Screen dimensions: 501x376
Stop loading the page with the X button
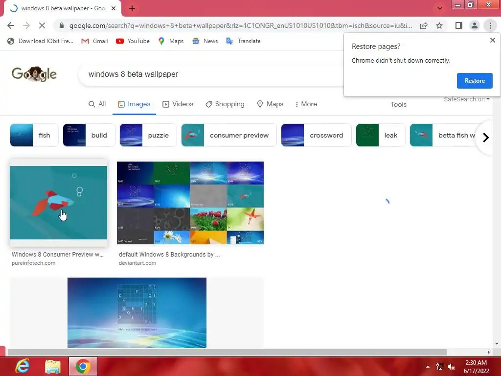[x=42, y=25]
